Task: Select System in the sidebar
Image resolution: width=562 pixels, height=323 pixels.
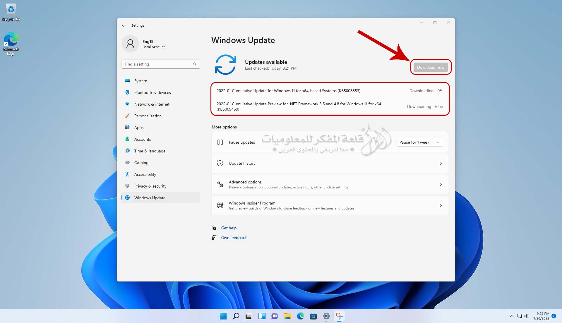Action: pyautogui.click(x=160, y=81)
